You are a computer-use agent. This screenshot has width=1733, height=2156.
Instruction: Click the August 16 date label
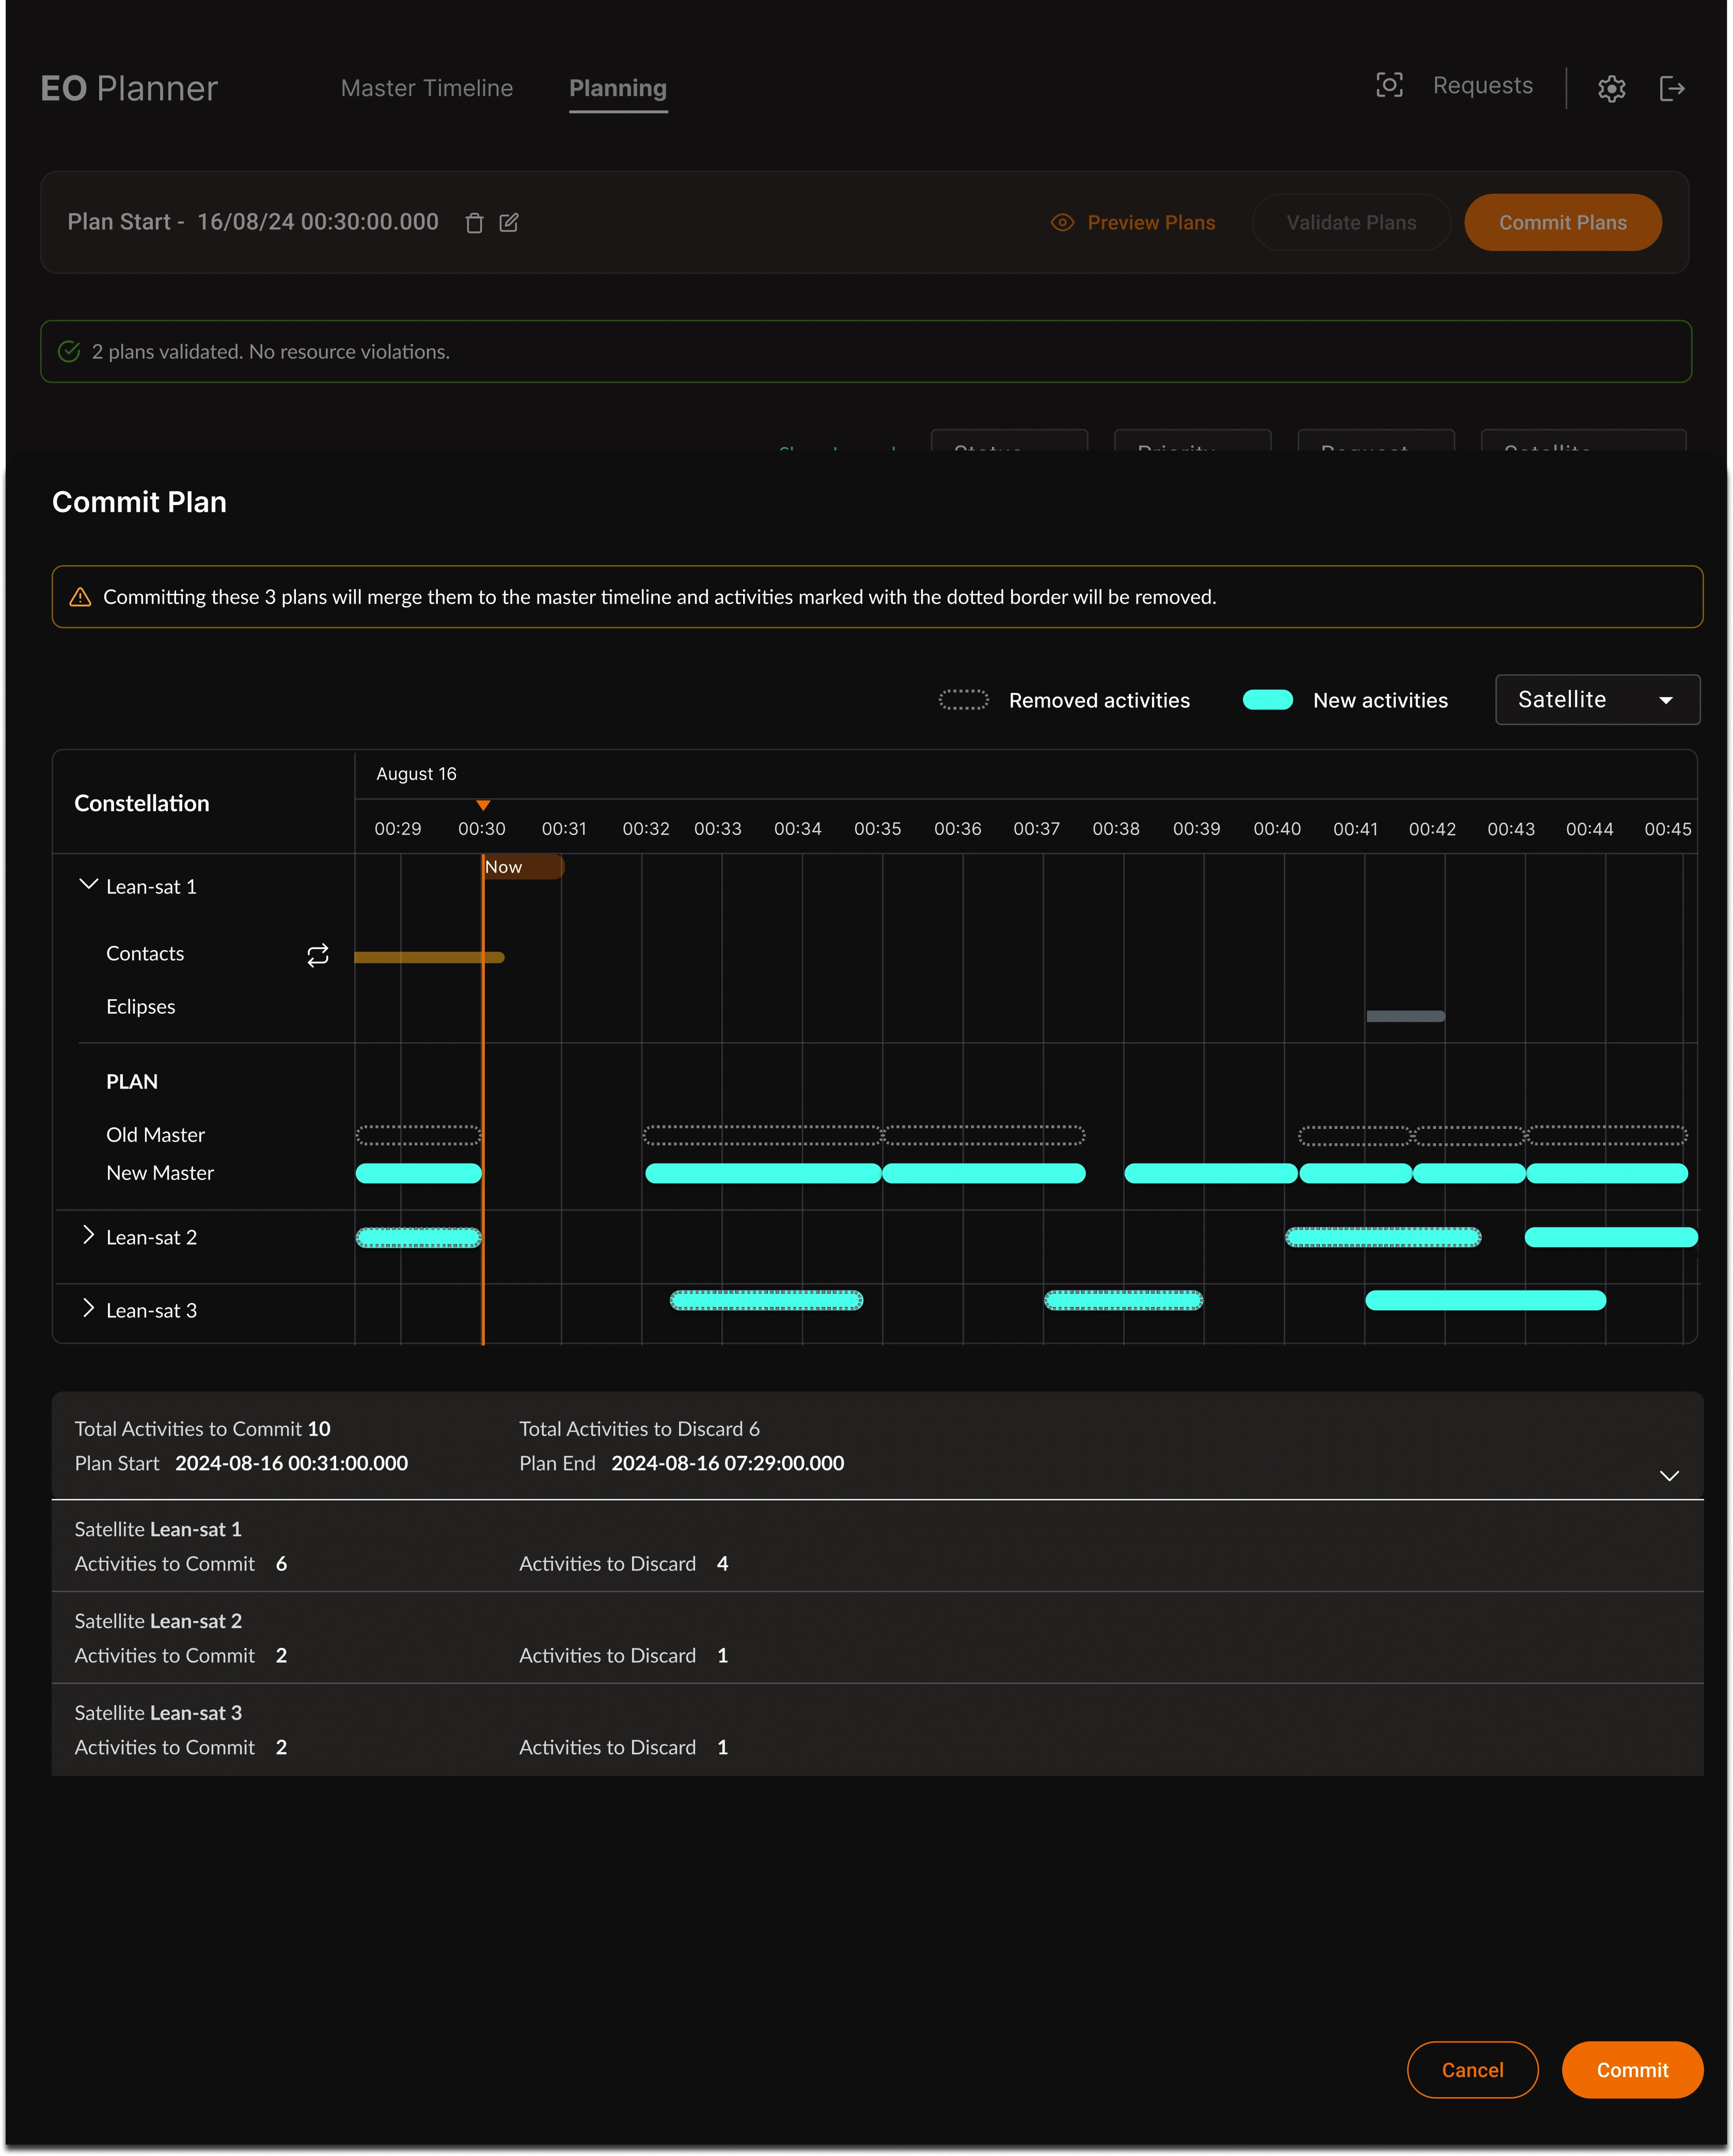pos(416,774)
